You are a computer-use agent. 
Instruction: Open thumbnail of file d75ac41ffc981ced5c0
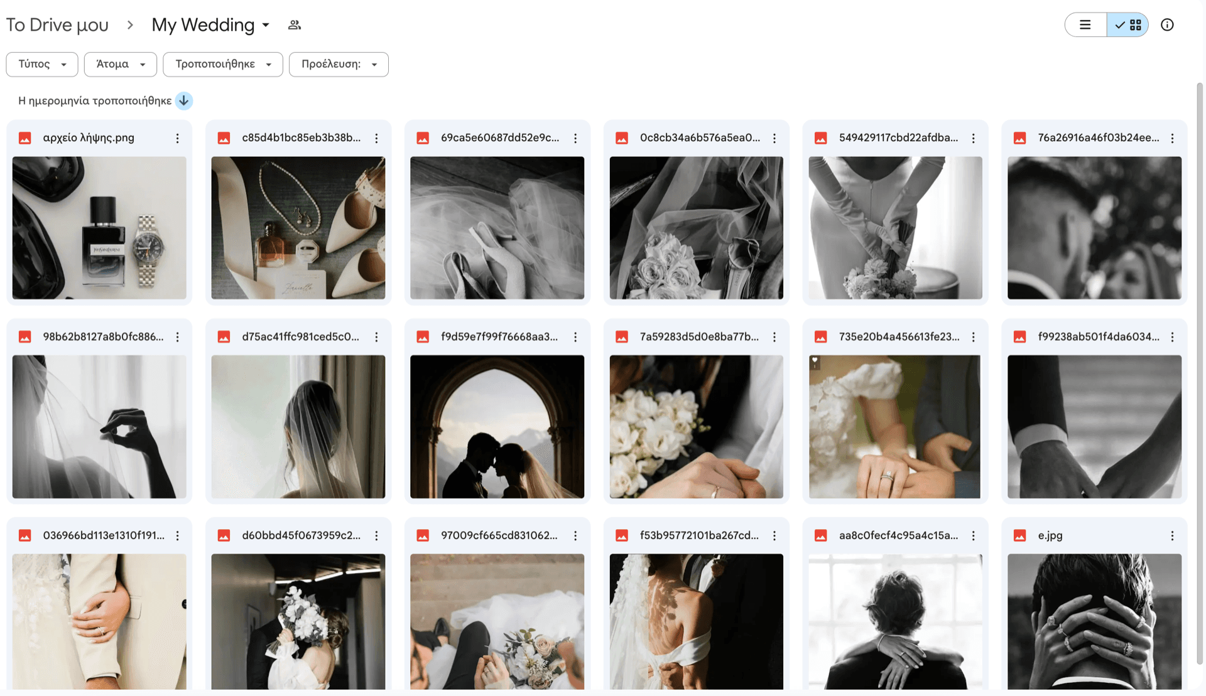coord(298,427)
